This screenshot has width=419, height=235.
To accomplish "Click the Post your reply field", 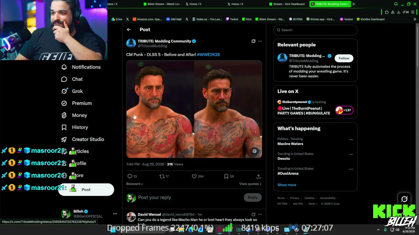I will [x=189, y=197].
